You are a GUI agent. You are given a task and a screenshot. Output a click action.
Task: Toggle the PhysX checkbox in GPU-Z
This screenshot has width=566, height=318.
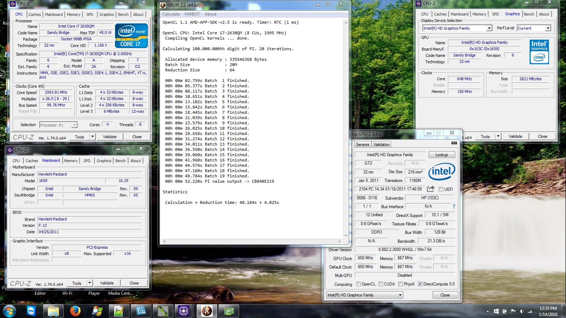[400, 284]
